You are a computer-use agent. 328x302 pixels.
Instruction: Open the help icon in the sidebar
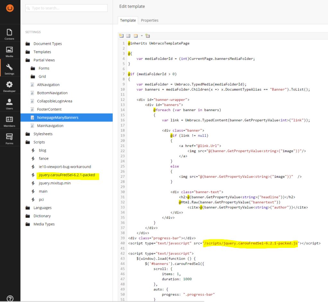pyautogui.click(x=10, y=298)
